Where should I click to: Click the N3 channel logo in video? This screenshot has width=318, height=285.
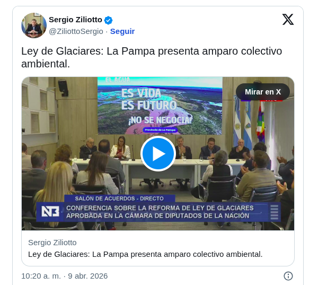tap(50, 211)
